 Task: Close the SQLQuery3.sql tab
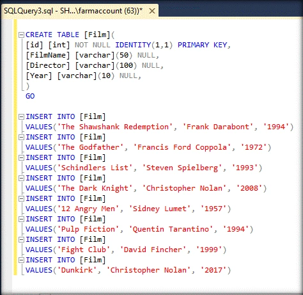tap(152, 11)
